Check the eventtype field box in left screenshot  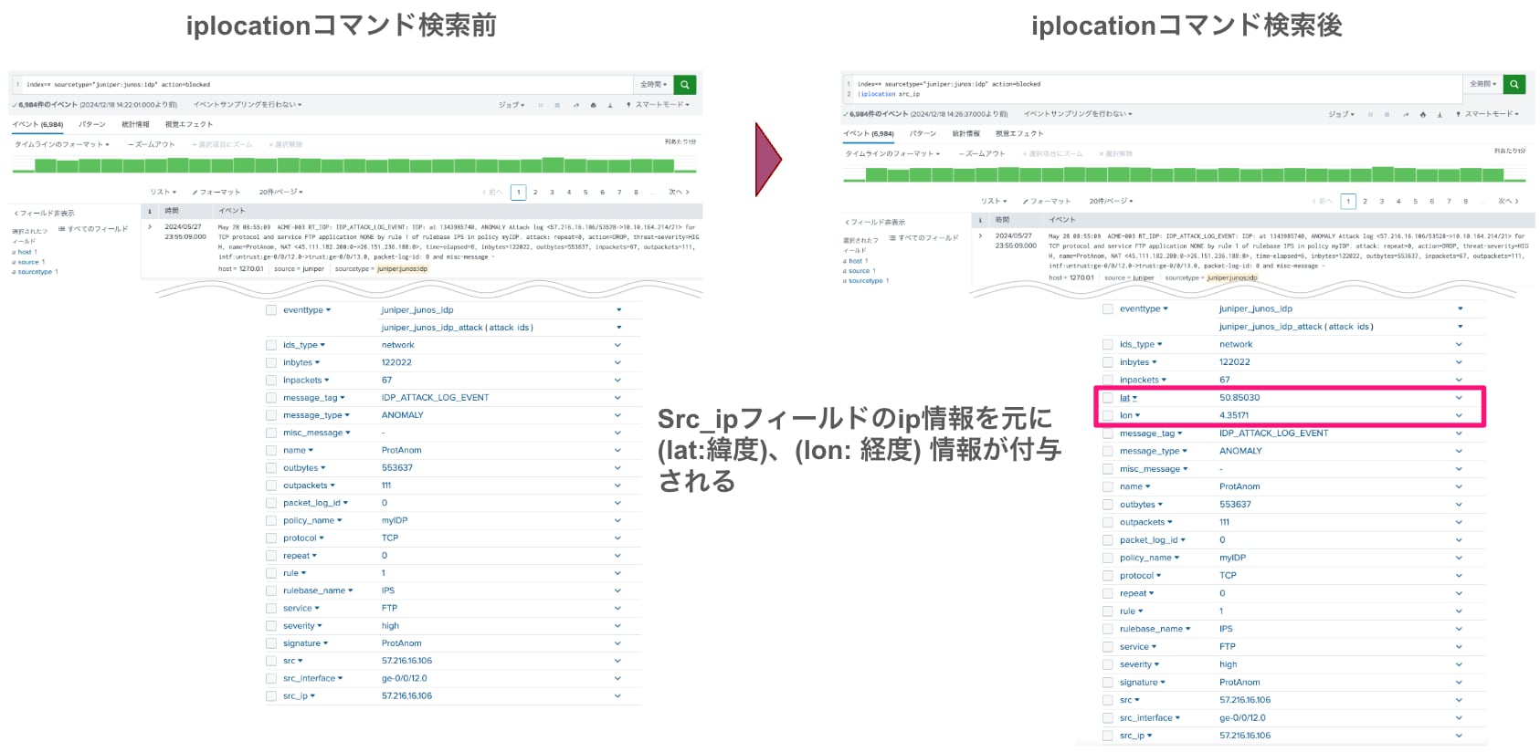point(271,310)
